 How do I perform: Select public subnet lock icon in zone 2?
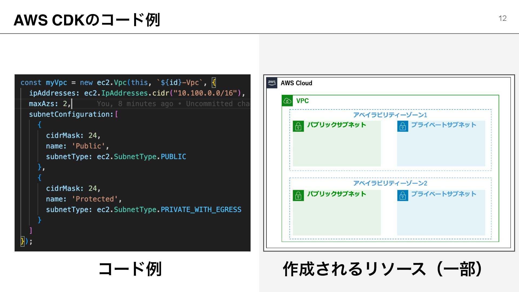[x=298, y=195]
